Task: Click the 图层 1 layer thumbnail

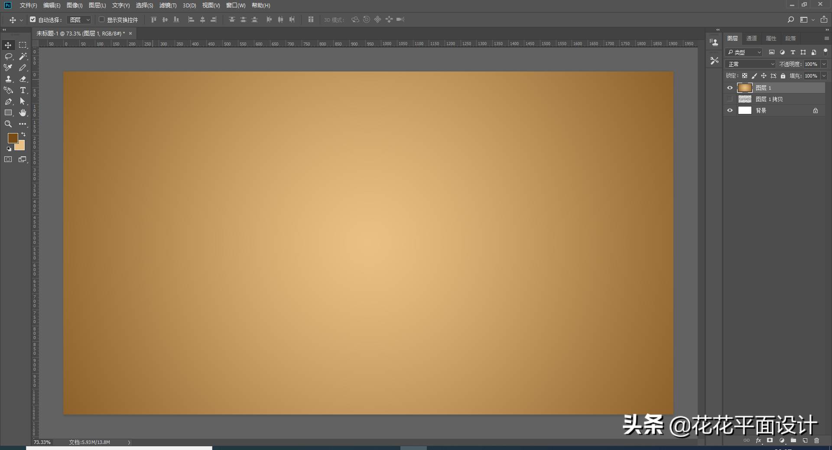Action: [744, 88]
